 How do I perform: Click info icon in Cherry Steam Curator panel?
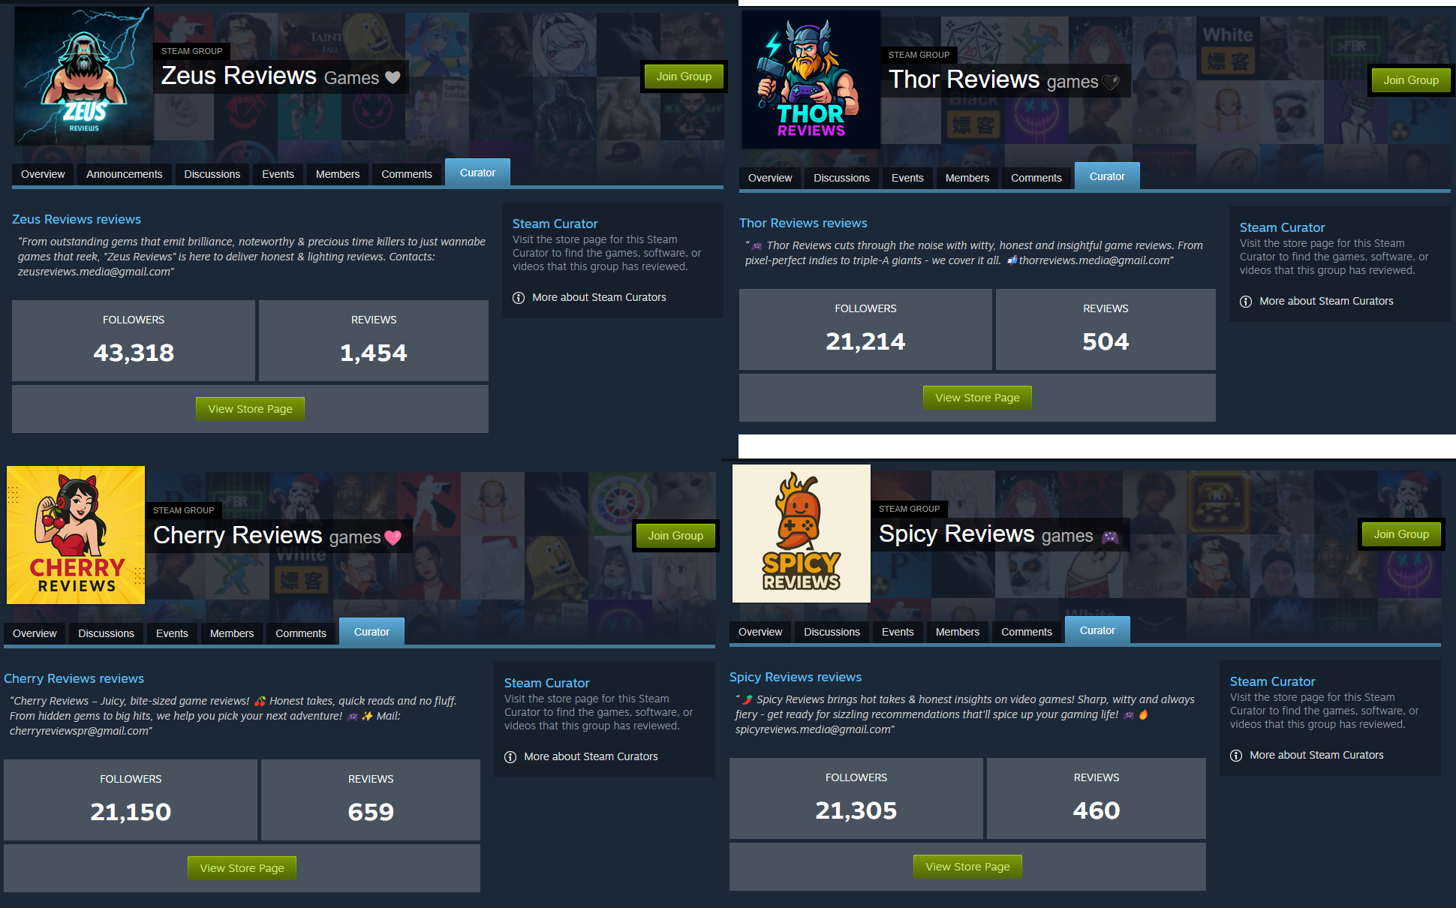pos(510,757)
